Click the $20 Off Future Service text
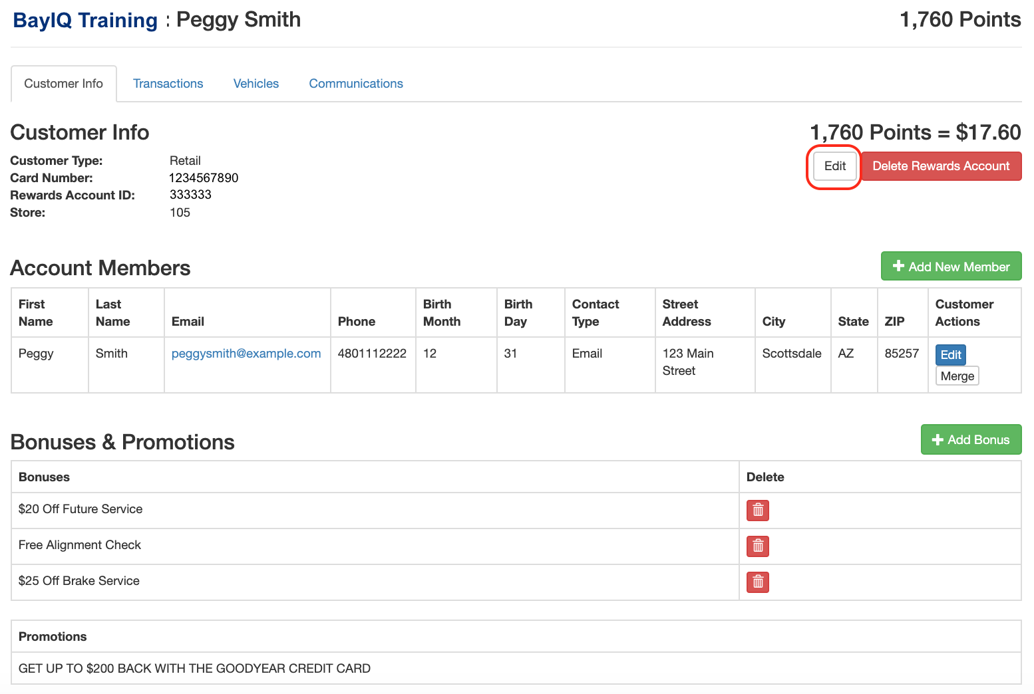 pos(81,509)
